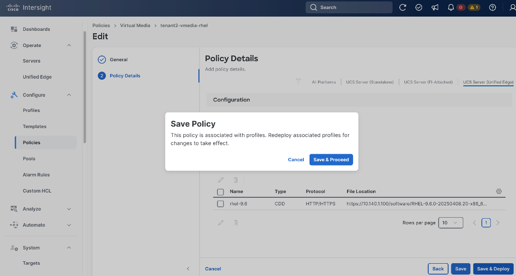Click the Operate section icon

click(14, 46)
